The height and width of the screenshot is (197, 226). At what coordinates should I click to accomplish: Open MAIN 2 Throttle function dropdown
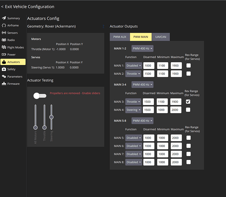(133, 74)
